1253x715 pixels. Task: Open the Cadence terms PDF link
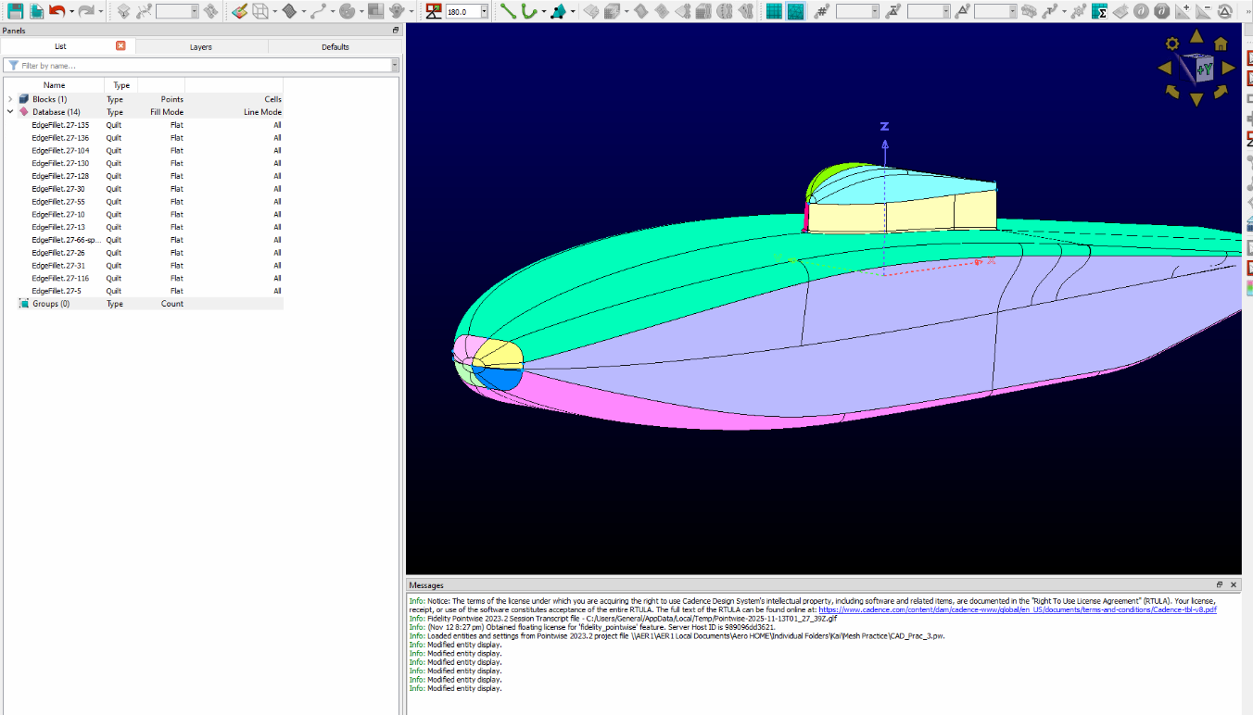[x=1017, y=609]
